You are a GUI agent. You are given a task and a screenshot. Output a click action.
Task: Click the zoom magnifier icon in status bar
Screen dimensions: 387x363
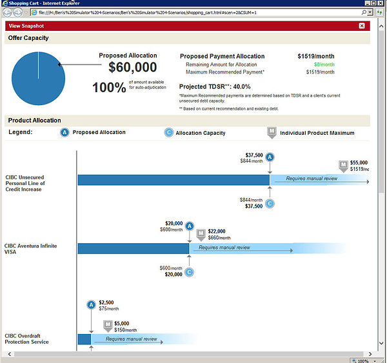pos(354,361)
